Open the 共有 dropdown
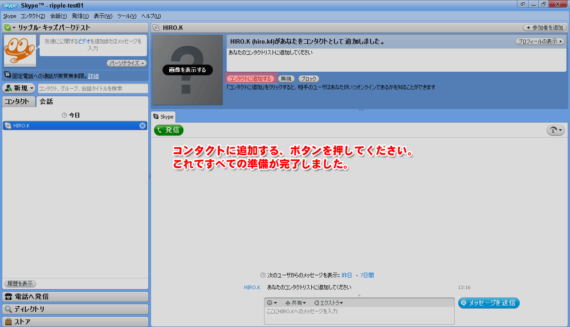Image resolution: width=570 pixels, height=327 pixels. 296,303
